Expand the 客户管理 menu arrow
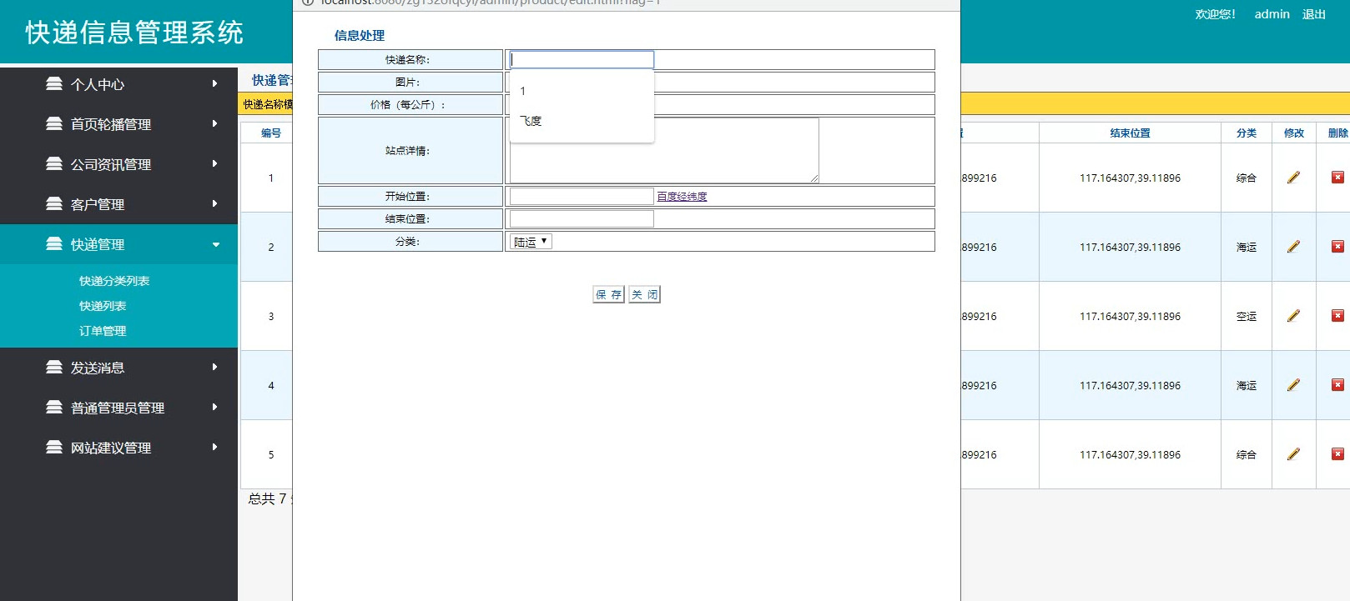 [x=214, y=203]
